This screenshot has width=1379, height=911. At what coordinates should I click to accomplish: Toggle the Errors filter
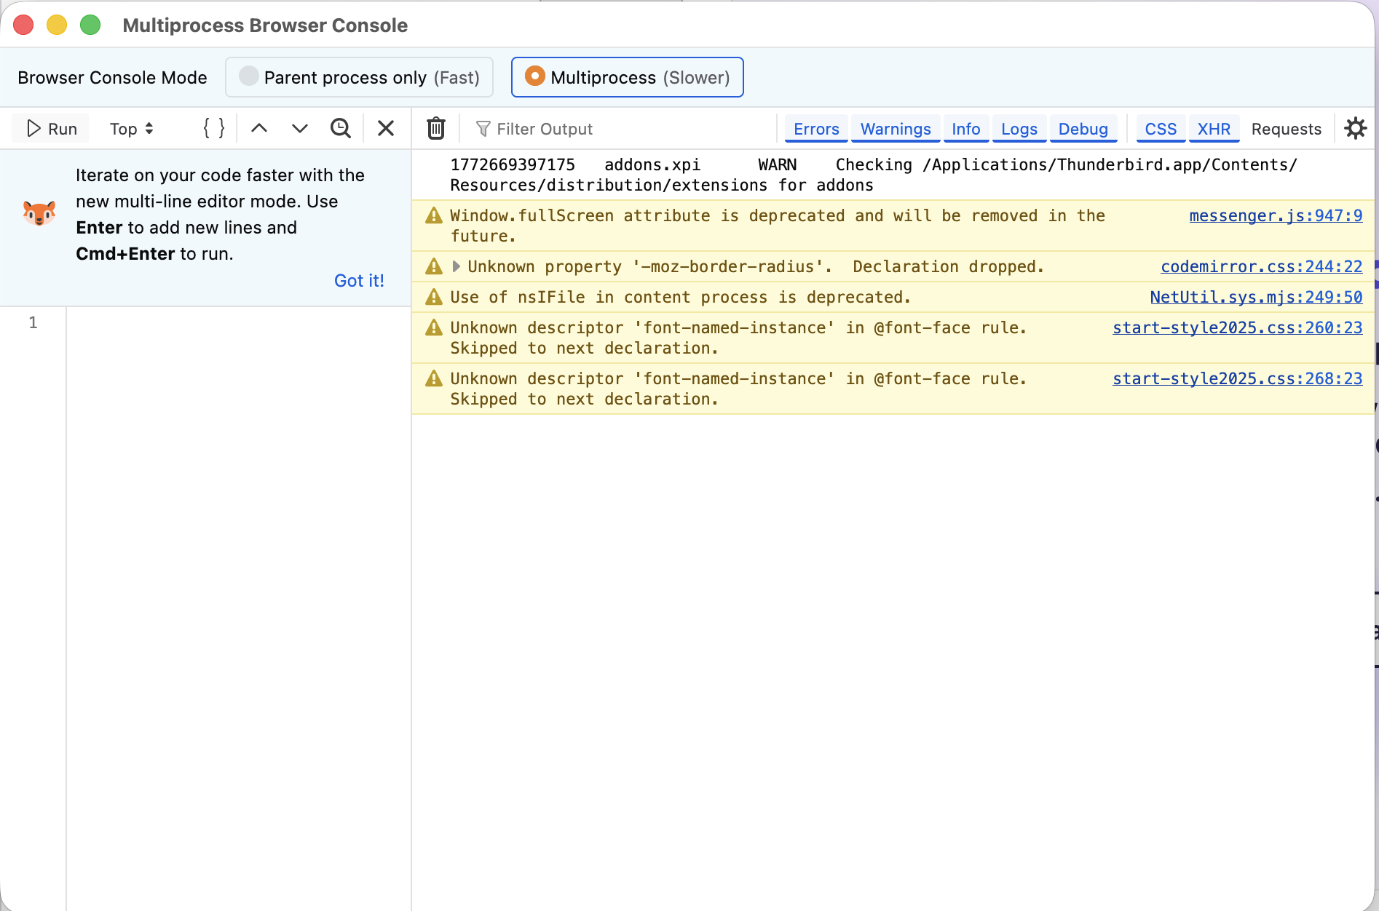pos(815,129)
